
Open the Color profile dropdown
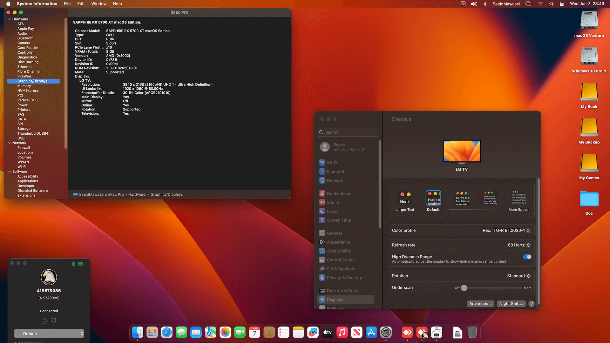click(506, 231)
